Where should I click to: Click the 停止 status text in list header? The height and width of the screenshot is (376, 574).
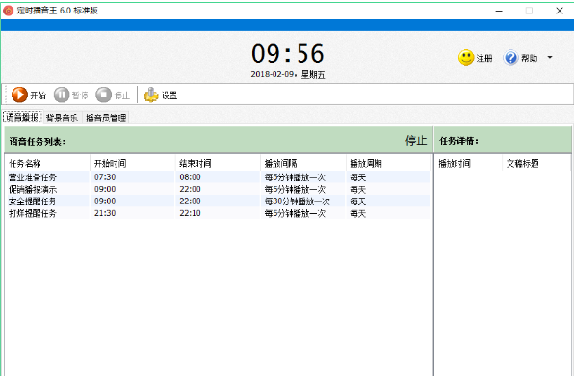[x=416, y=141]
